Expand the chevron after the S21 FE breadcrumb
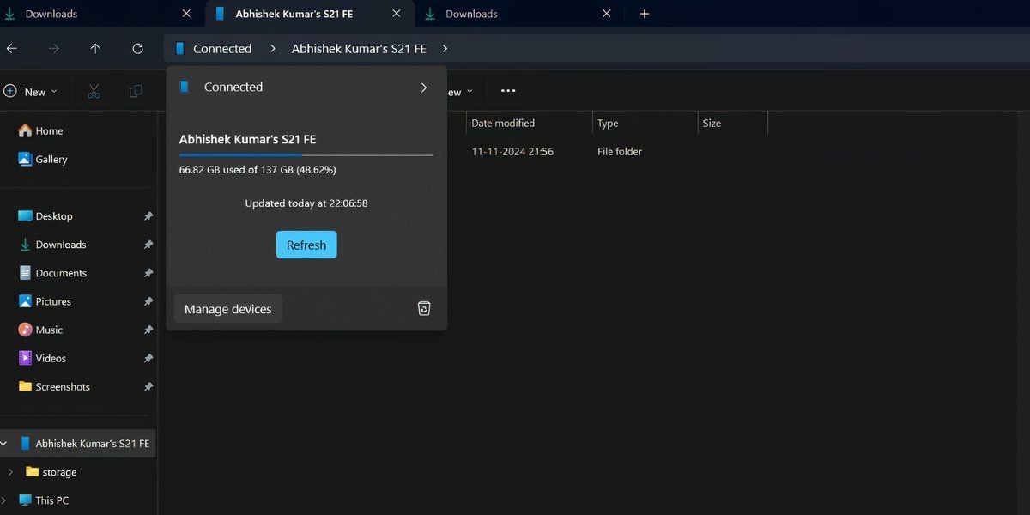Screen dimensions: 1030x515 coord(445,49)
